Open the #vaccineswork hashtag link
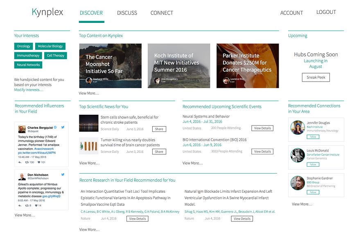Image resolution: width=363 pixels, height=245 pixels. click(44, 149)
